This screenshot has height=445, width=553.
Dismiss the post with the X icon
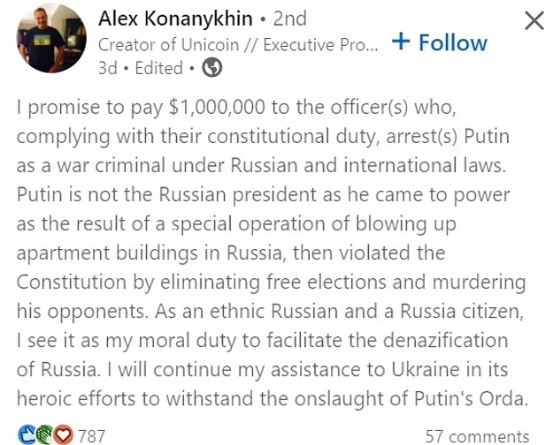534,21
